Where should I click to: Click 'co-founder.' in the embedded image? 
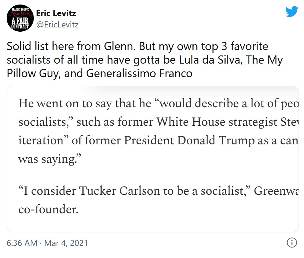(x=49, y=209)
